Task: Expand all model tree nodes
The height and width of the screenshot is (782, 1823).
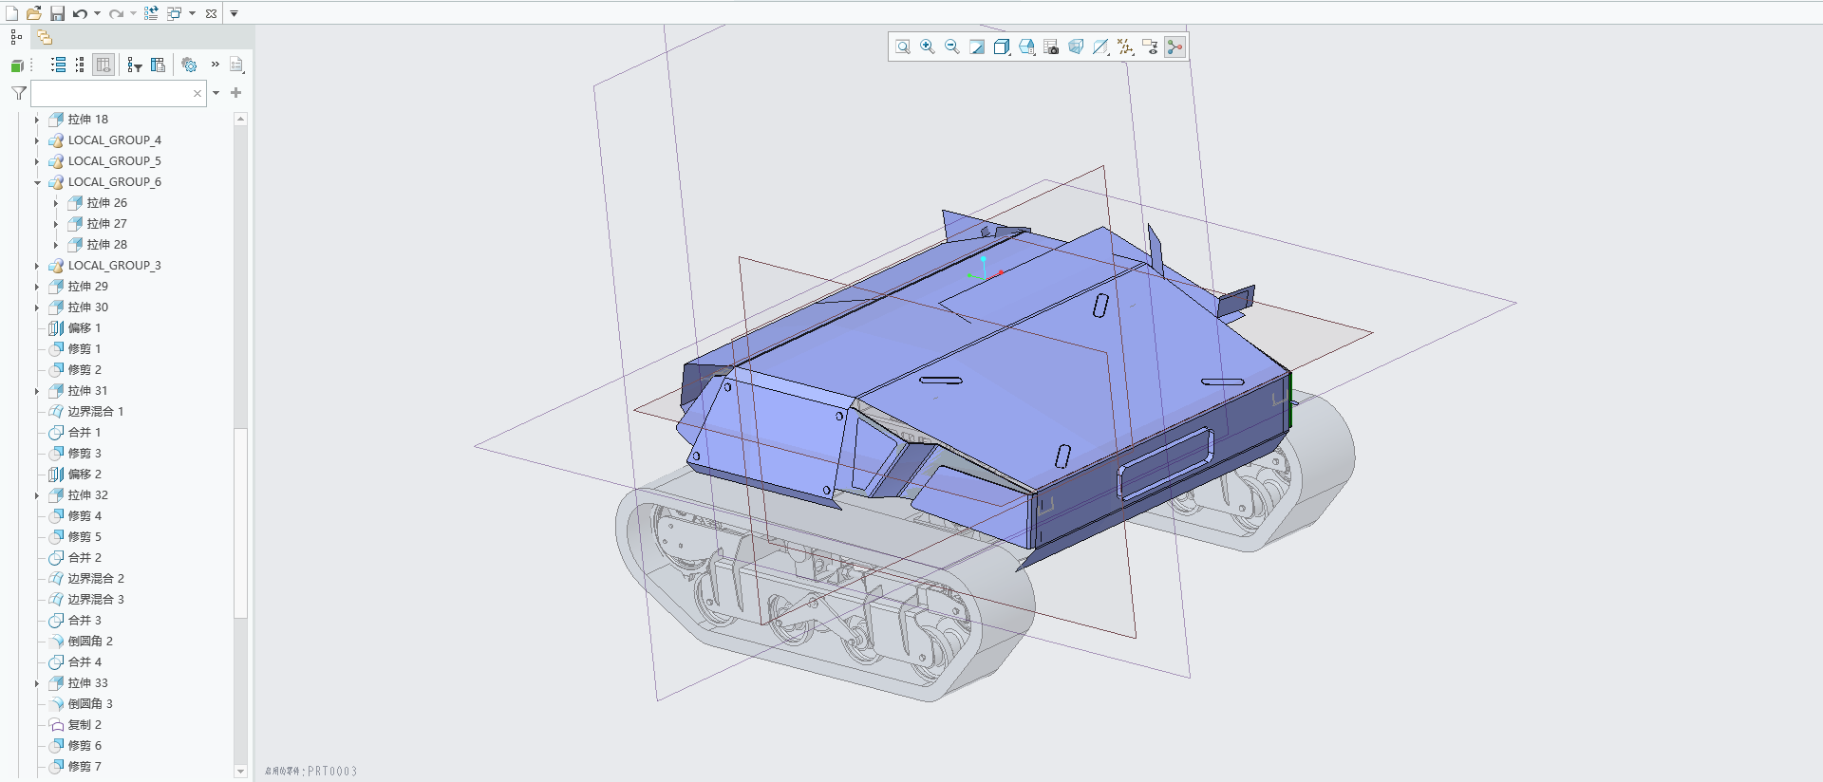Action: click(58, 65)
